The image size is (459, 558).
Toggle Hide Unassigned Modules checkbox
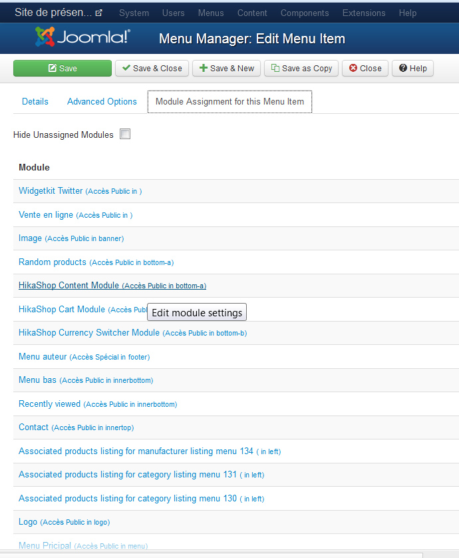(125, 134)
